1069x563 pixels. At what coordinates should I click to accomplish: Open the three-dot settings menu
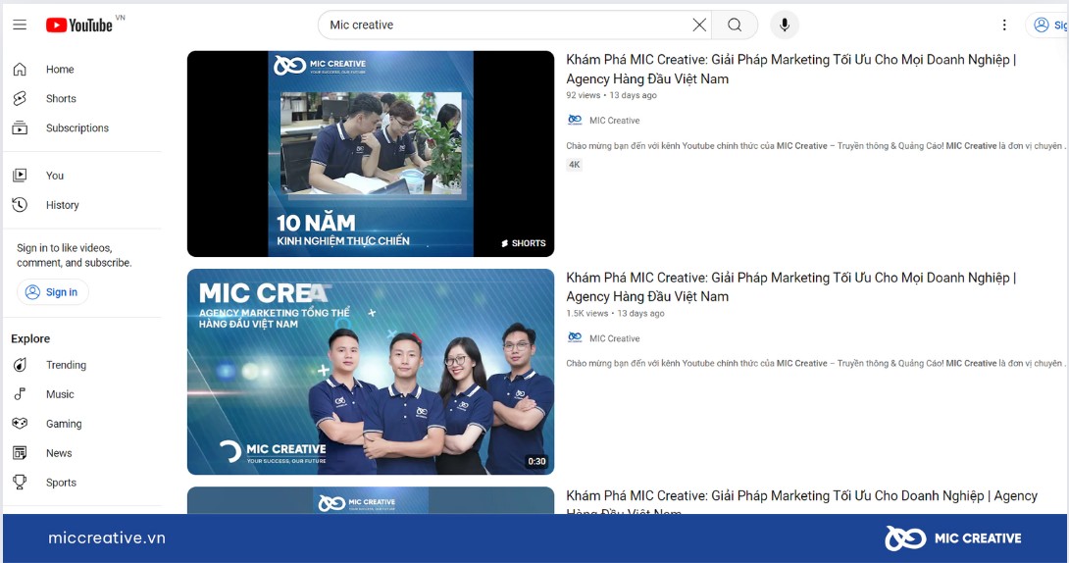pyautogui.click(x=1004, y=26)
